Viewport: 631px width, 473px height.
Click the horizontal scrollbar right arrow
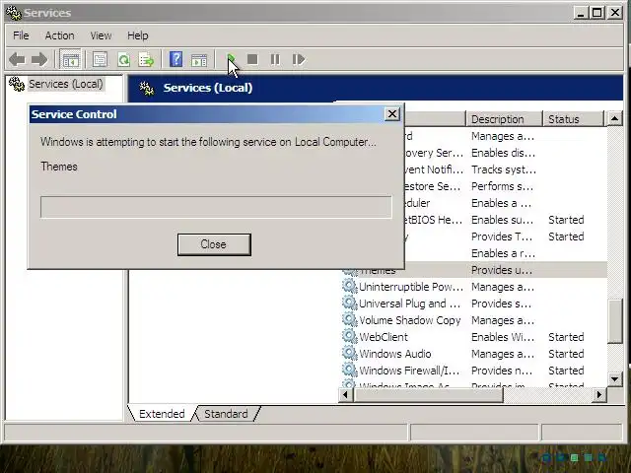(x=598, y=395)
